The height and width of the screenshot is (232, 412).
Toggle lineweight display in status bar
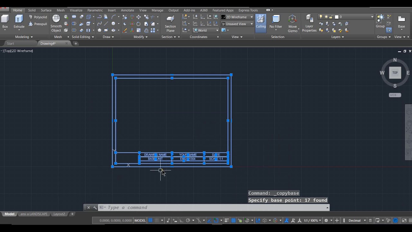click(x=227, y=220)
